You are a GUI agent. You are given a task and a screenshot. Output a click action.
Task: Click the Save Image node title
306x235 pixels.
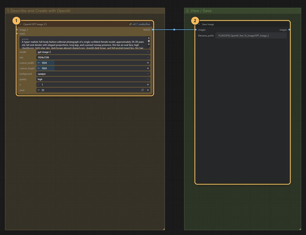(x=208, y=24)
